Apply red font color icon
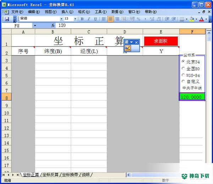This screenshot has height=184, width=213. click(x=202, y=19)
